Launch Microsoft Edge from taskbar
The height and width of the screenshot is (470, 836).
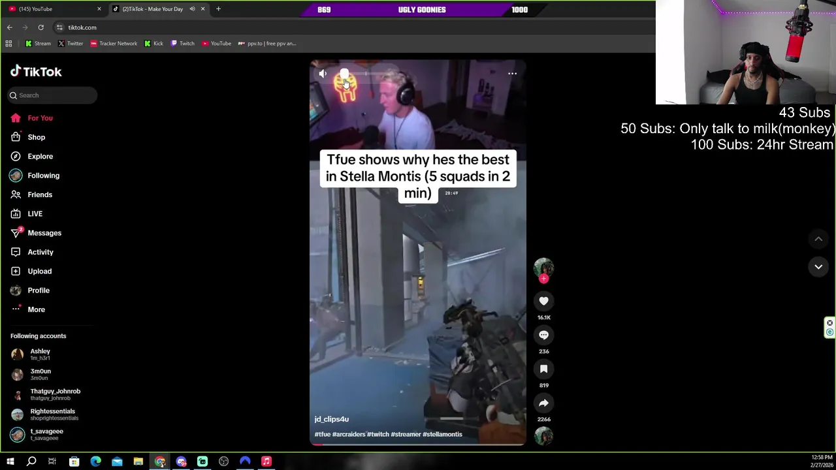pyautogui.click(x=95, y=462)
